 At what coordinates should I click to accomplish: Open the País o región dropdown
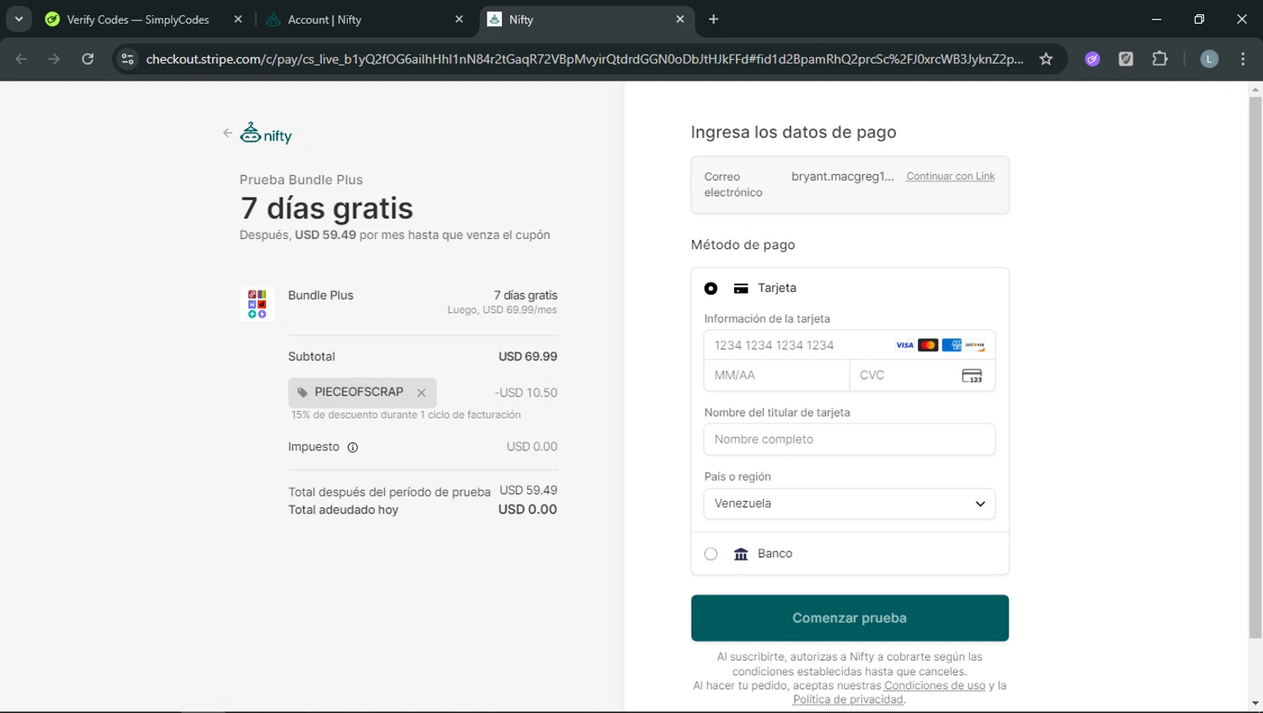click(x=850, y=503)
